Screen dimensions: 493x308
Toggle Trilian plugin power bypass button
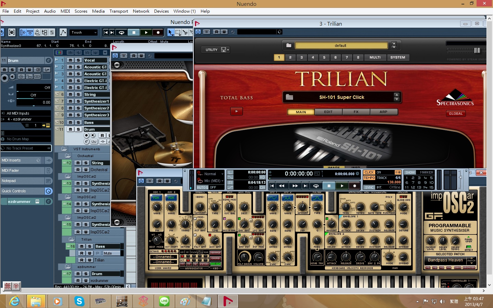tap(198, 32)
